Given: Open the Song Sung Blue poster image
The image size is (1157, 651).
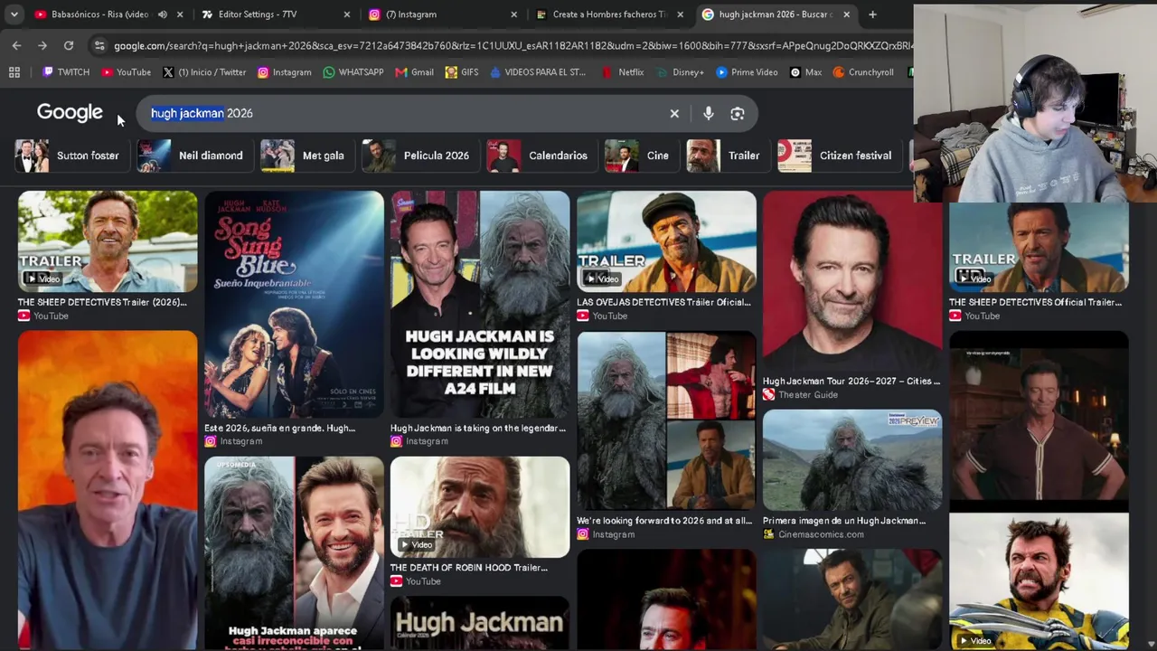Looking at the screenshot, I should coord(294,305).
